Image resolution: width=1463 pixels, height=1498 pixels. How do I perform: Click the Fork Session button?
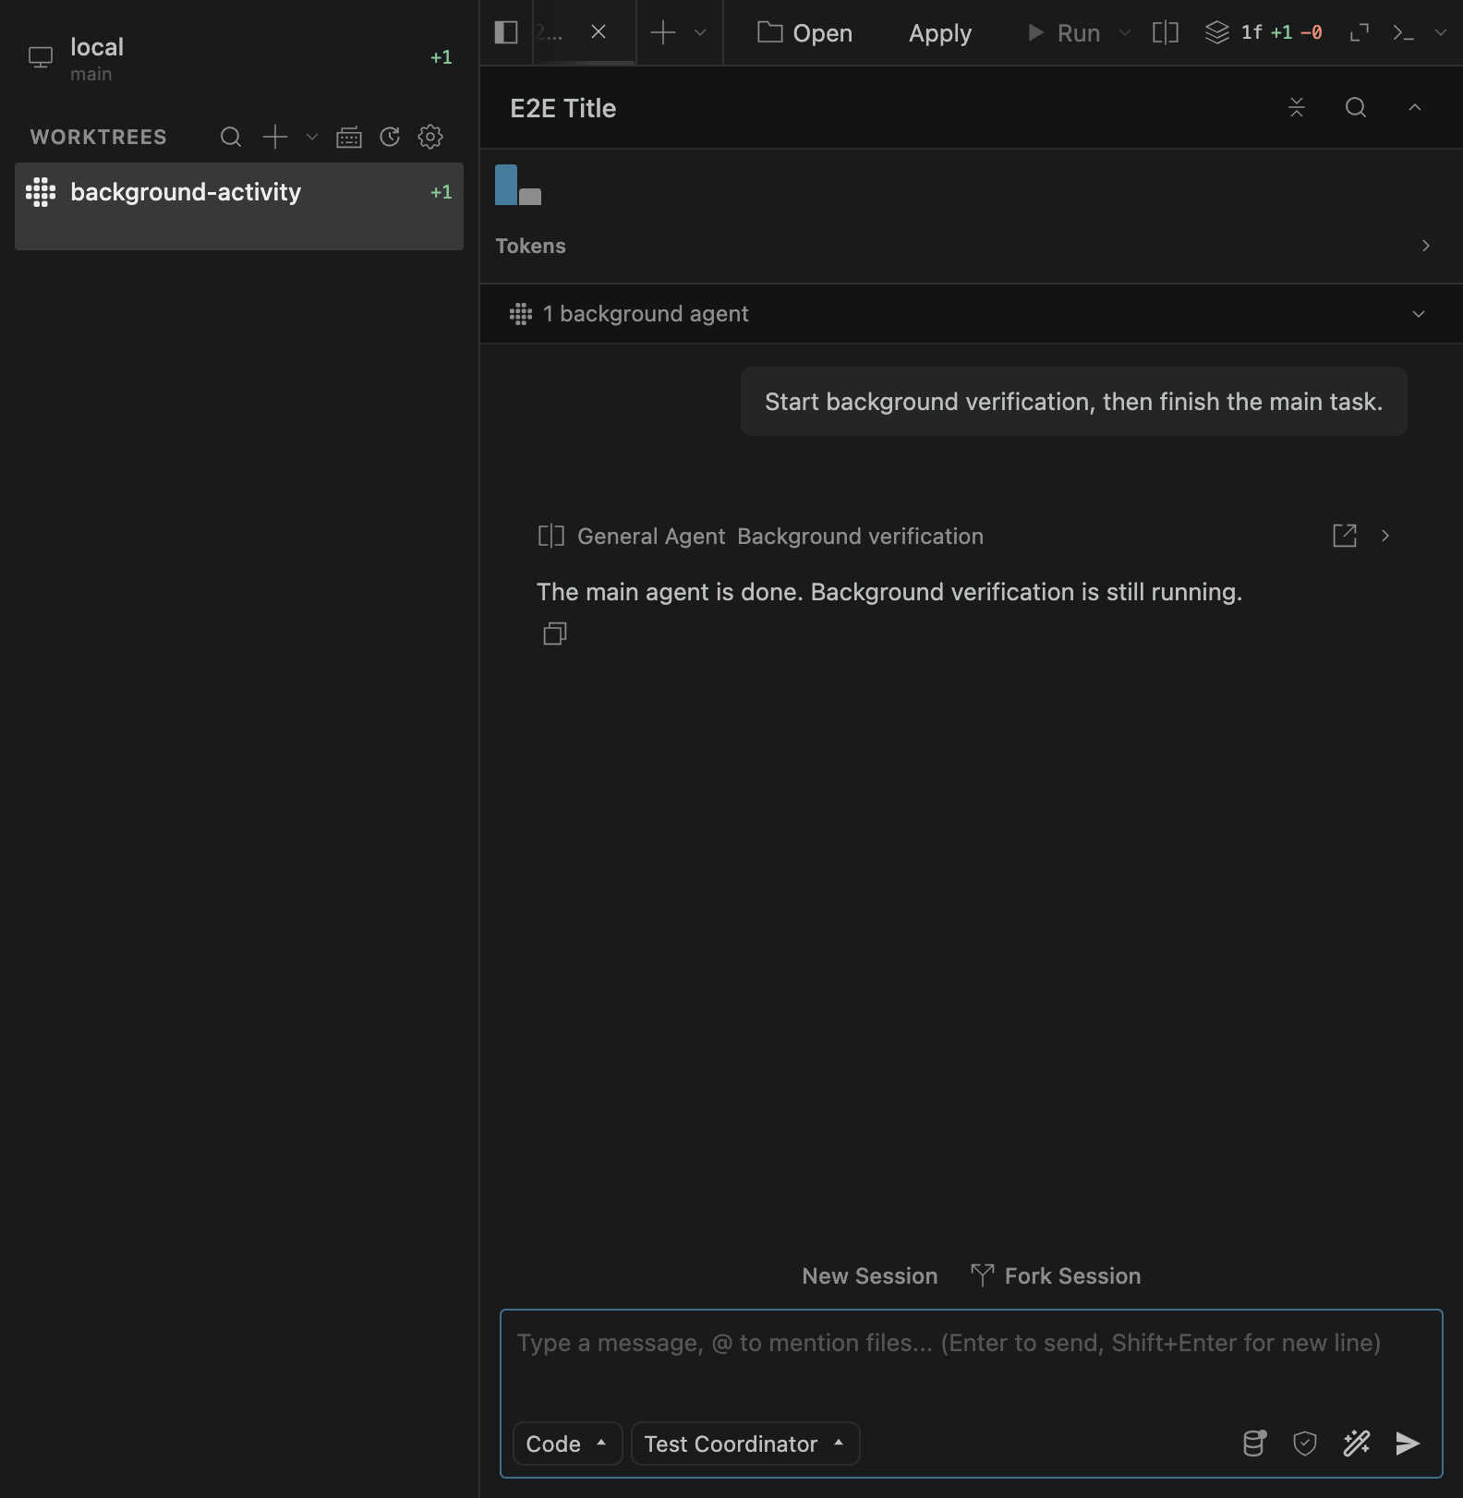tap(1056, 1275)
